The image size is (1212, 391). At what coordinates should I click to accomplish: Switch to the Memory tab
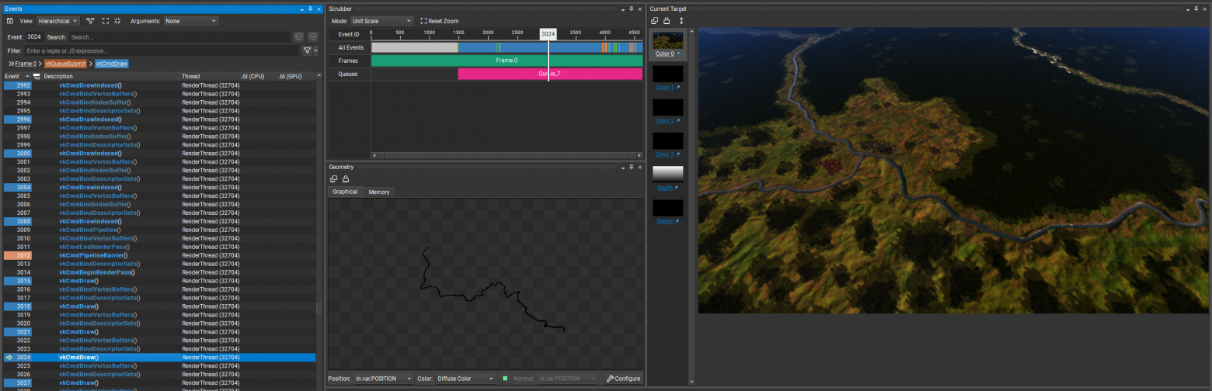point(379,192)
